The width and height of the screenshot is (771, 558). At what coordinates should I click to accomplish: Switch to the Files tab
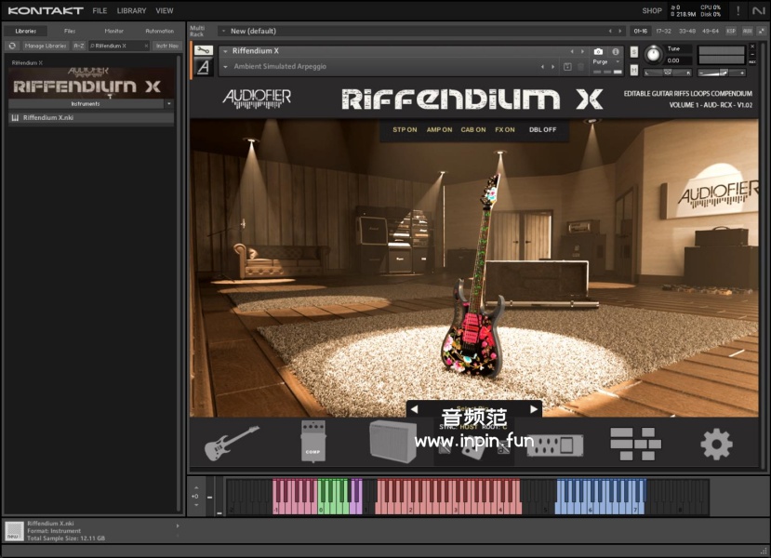coord(70,31)
